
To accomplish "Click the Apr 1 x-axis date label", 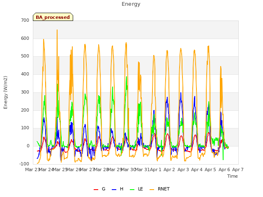I will [x=156, y=170].
